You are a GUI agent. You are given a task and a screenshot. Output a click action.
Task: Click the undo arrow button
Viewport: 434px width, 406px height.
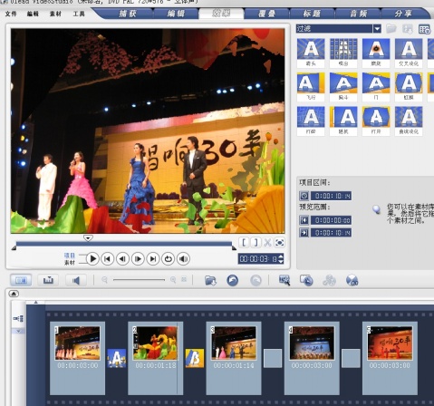(x=232, y=281)
